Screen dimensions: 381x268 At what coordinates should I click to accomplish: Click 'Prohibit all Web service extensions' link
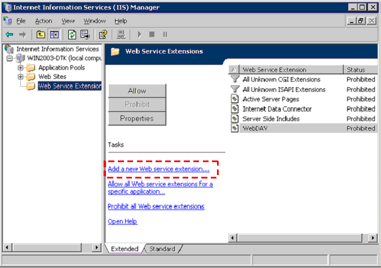[x=156, y=207]
